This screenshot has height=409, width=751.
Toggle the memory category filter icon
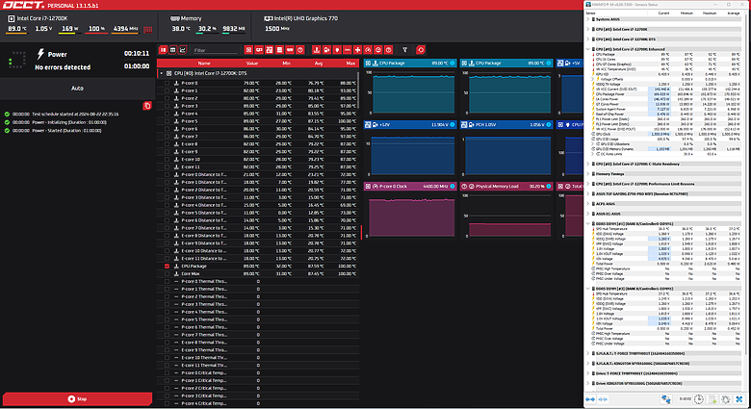(x=290, y=50)
